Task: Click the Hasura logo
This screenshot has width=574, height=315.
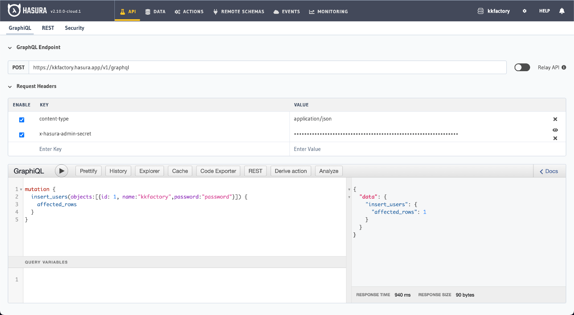Action: pos(27,11)
